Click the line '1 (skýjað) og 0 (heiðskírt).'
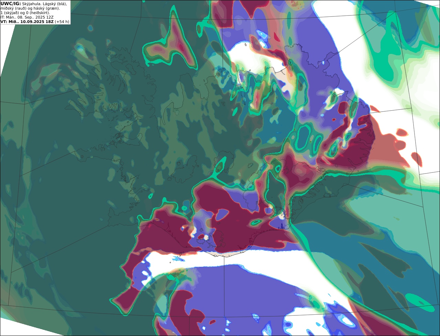 click(25, 13)
